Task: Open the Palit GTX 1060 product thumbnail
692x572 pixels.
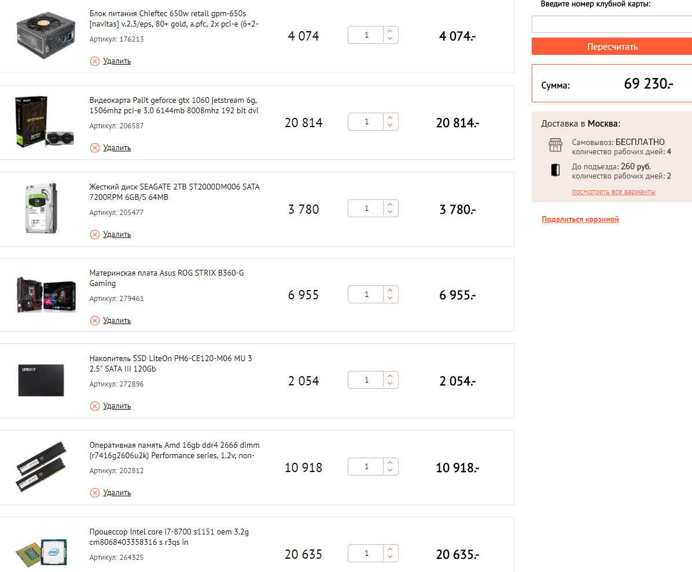Action: 45,122
